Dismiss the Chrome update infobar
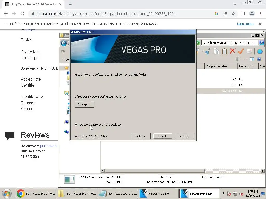Image resolution: width=266 pixels, height=199 pixels. coord(260,24)
